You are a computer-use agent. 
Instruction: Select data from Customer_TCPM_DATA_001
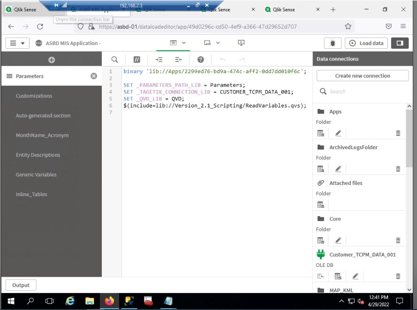(x=338, y=276)
